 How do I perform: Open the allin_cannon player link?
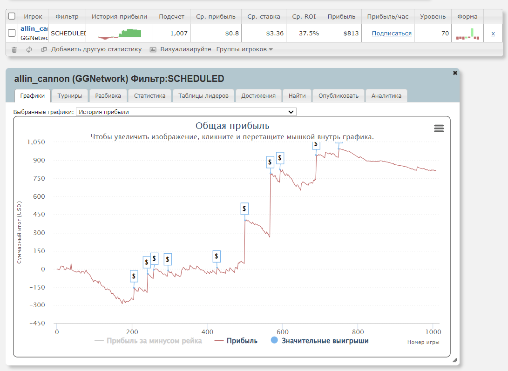coord(34,29)
